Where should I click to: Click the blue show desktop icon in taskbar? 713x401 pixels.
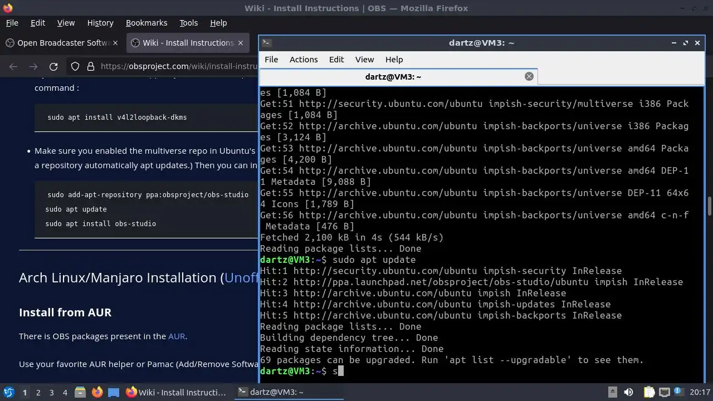tap(114, 392)
